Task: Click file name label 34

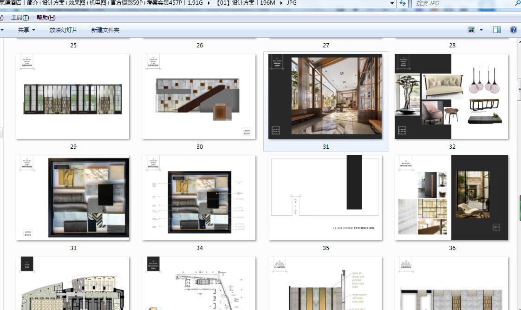Action: [200, 248]
